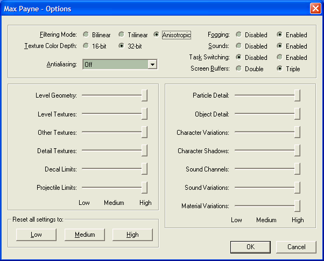Reset all settings to Medium
Viewport: 324px width, 261px height.
84,235
